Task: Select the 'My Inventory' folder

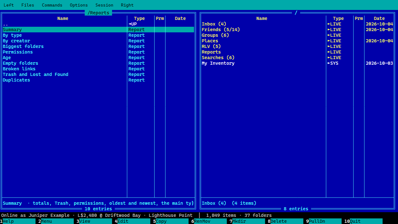Action: pos(297,63)
